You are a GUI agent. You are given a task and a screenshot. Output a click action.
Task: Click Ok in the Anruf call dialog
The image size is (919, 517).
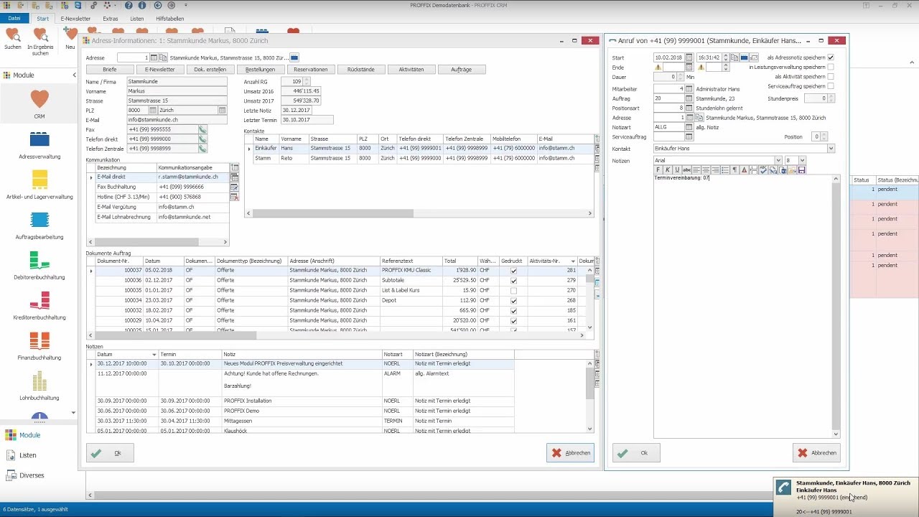click(x=636, y=453)
